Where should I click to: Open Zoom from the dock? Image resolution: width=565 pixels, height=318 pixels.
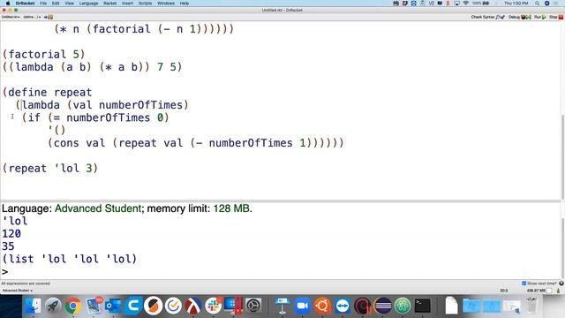(303, 306)
